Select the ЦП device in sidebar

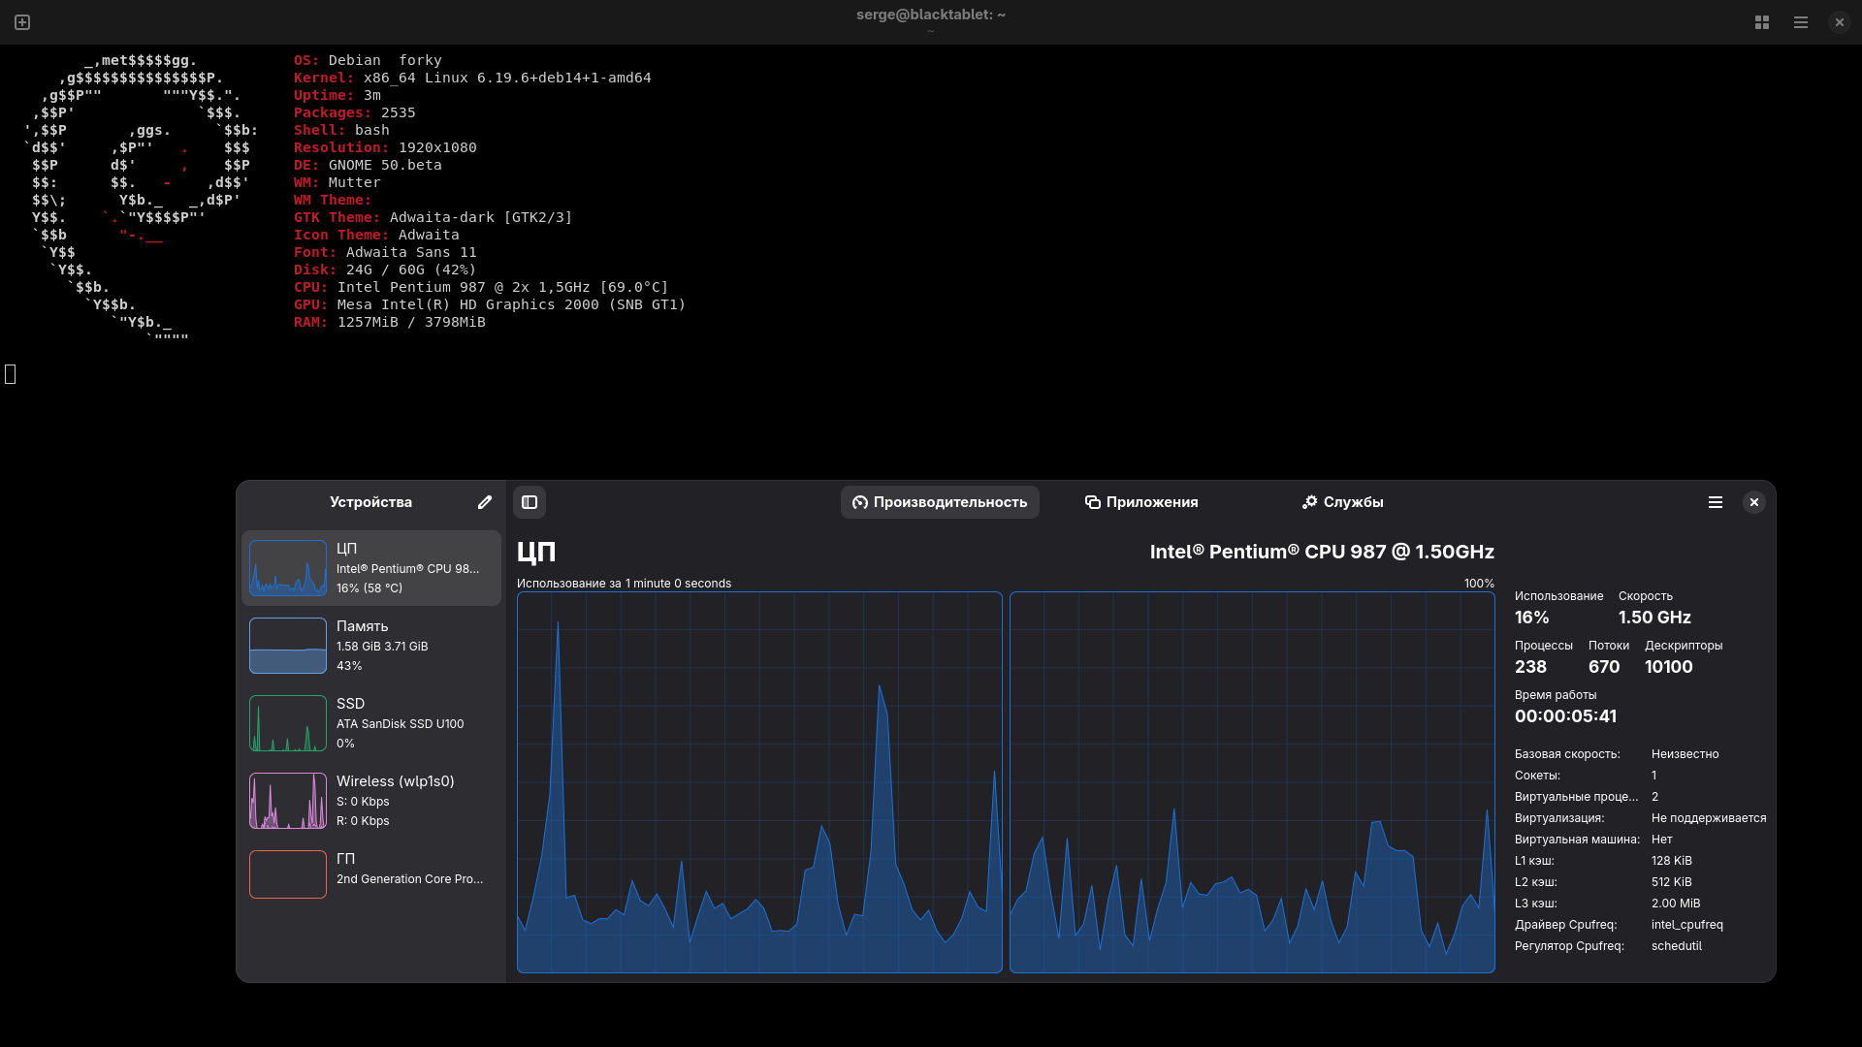pos(407,568)
